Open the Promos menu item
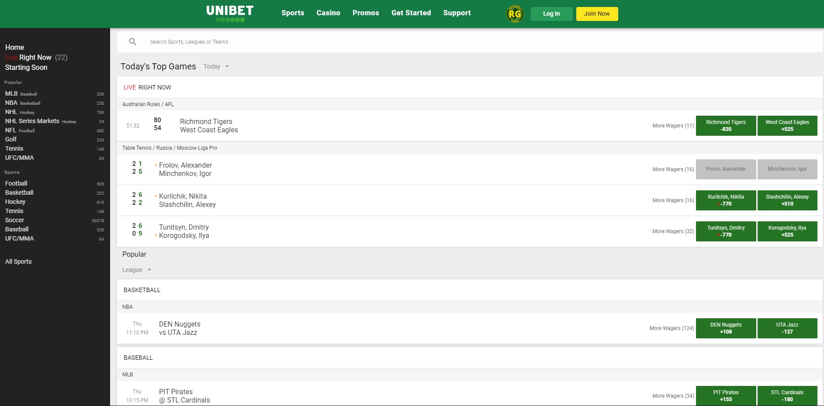The height and width of the screenshot is (406, 824). 366,13
